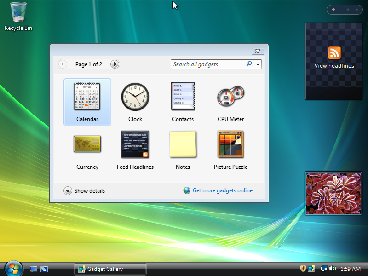Select the Notes gadget icon

click(183, 144)
